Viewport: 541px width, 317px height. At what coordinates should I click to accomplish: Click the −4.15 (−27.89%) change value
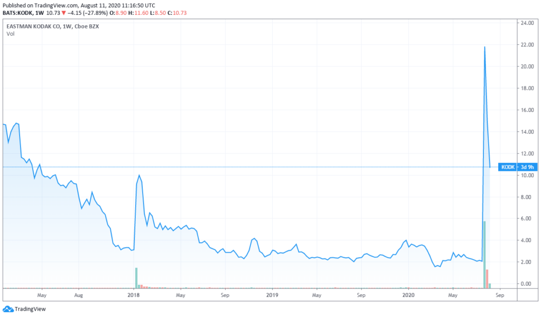tap(87, 13)
